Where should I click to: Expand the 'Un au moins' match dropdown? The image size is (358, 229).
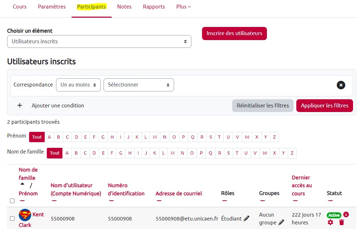click(78, 85)
